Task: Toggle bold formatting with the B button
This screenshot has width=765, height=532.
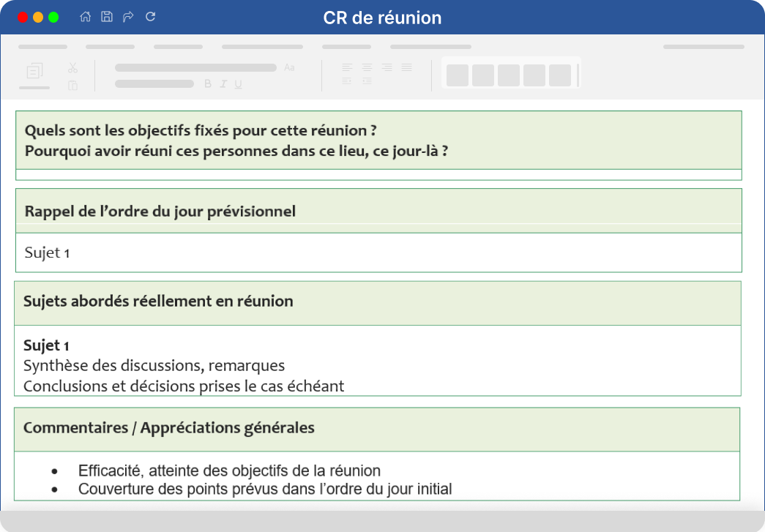Action: 206,83
